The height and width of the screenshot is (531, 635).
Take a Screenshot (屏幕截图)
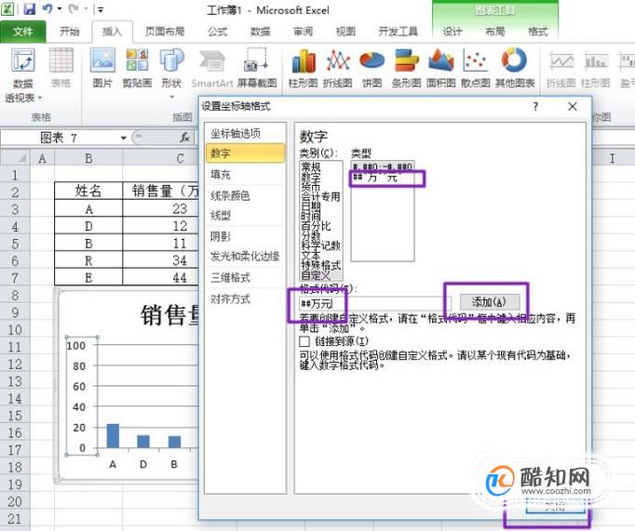point(257,68)
